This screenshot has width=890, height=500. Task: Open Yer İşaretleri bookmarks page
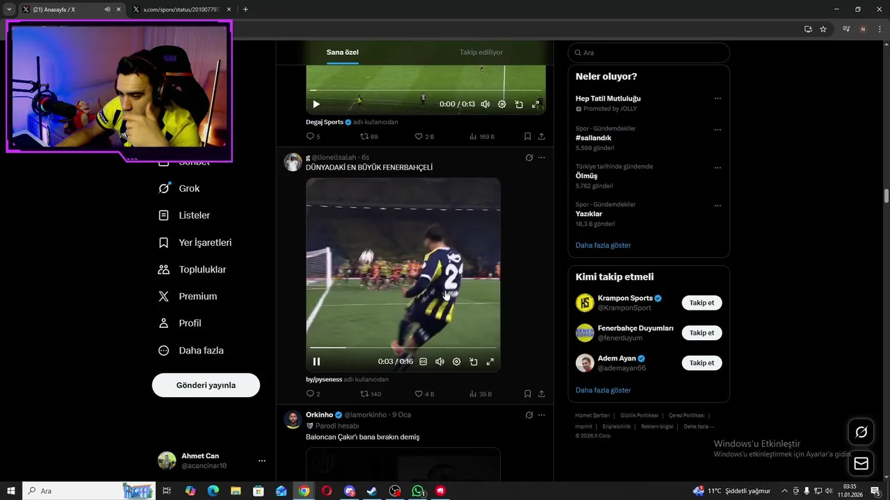click(x=196, y=242)
